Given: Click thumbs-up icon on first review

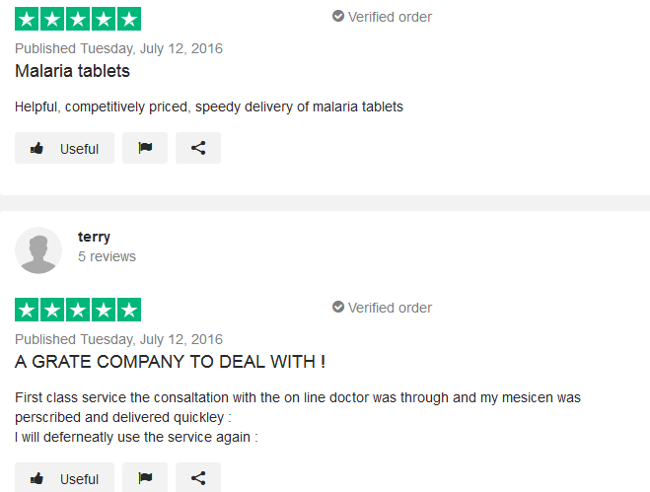Looking at the screenshot, I should pyautogui.click(x=36, y=148).
